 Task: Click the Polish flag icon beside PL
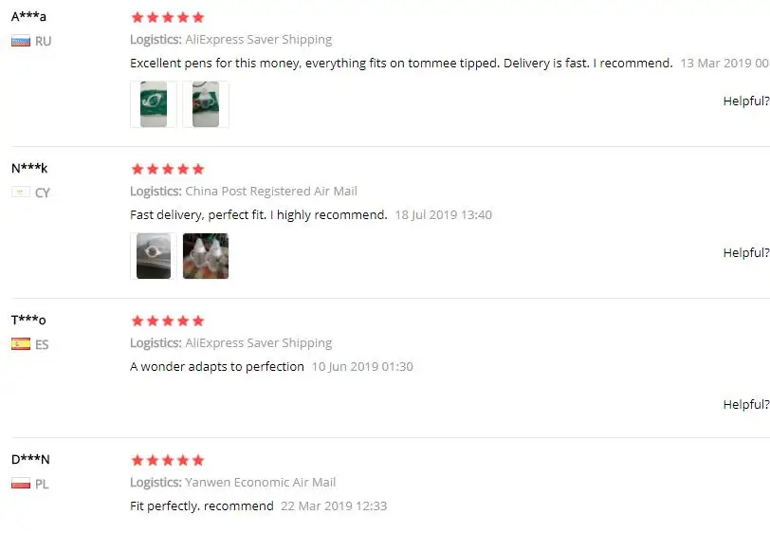click(21, 484)
